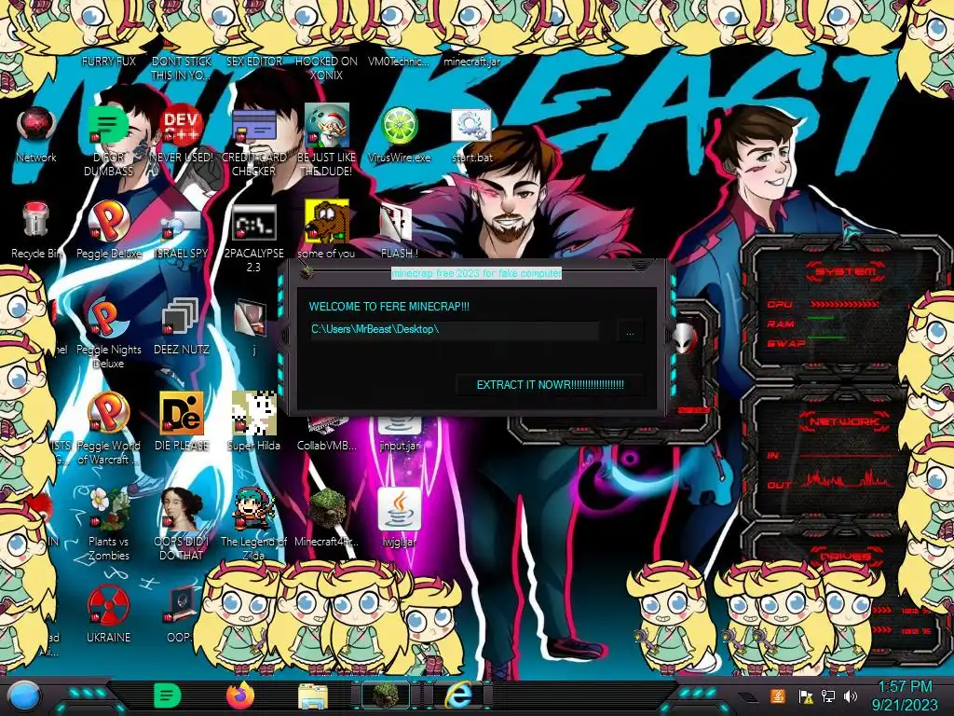This screenshot has height=716, width=954.
Task: Launch Internet Explorer from the taskbar
Action: (x=458, y=695)
